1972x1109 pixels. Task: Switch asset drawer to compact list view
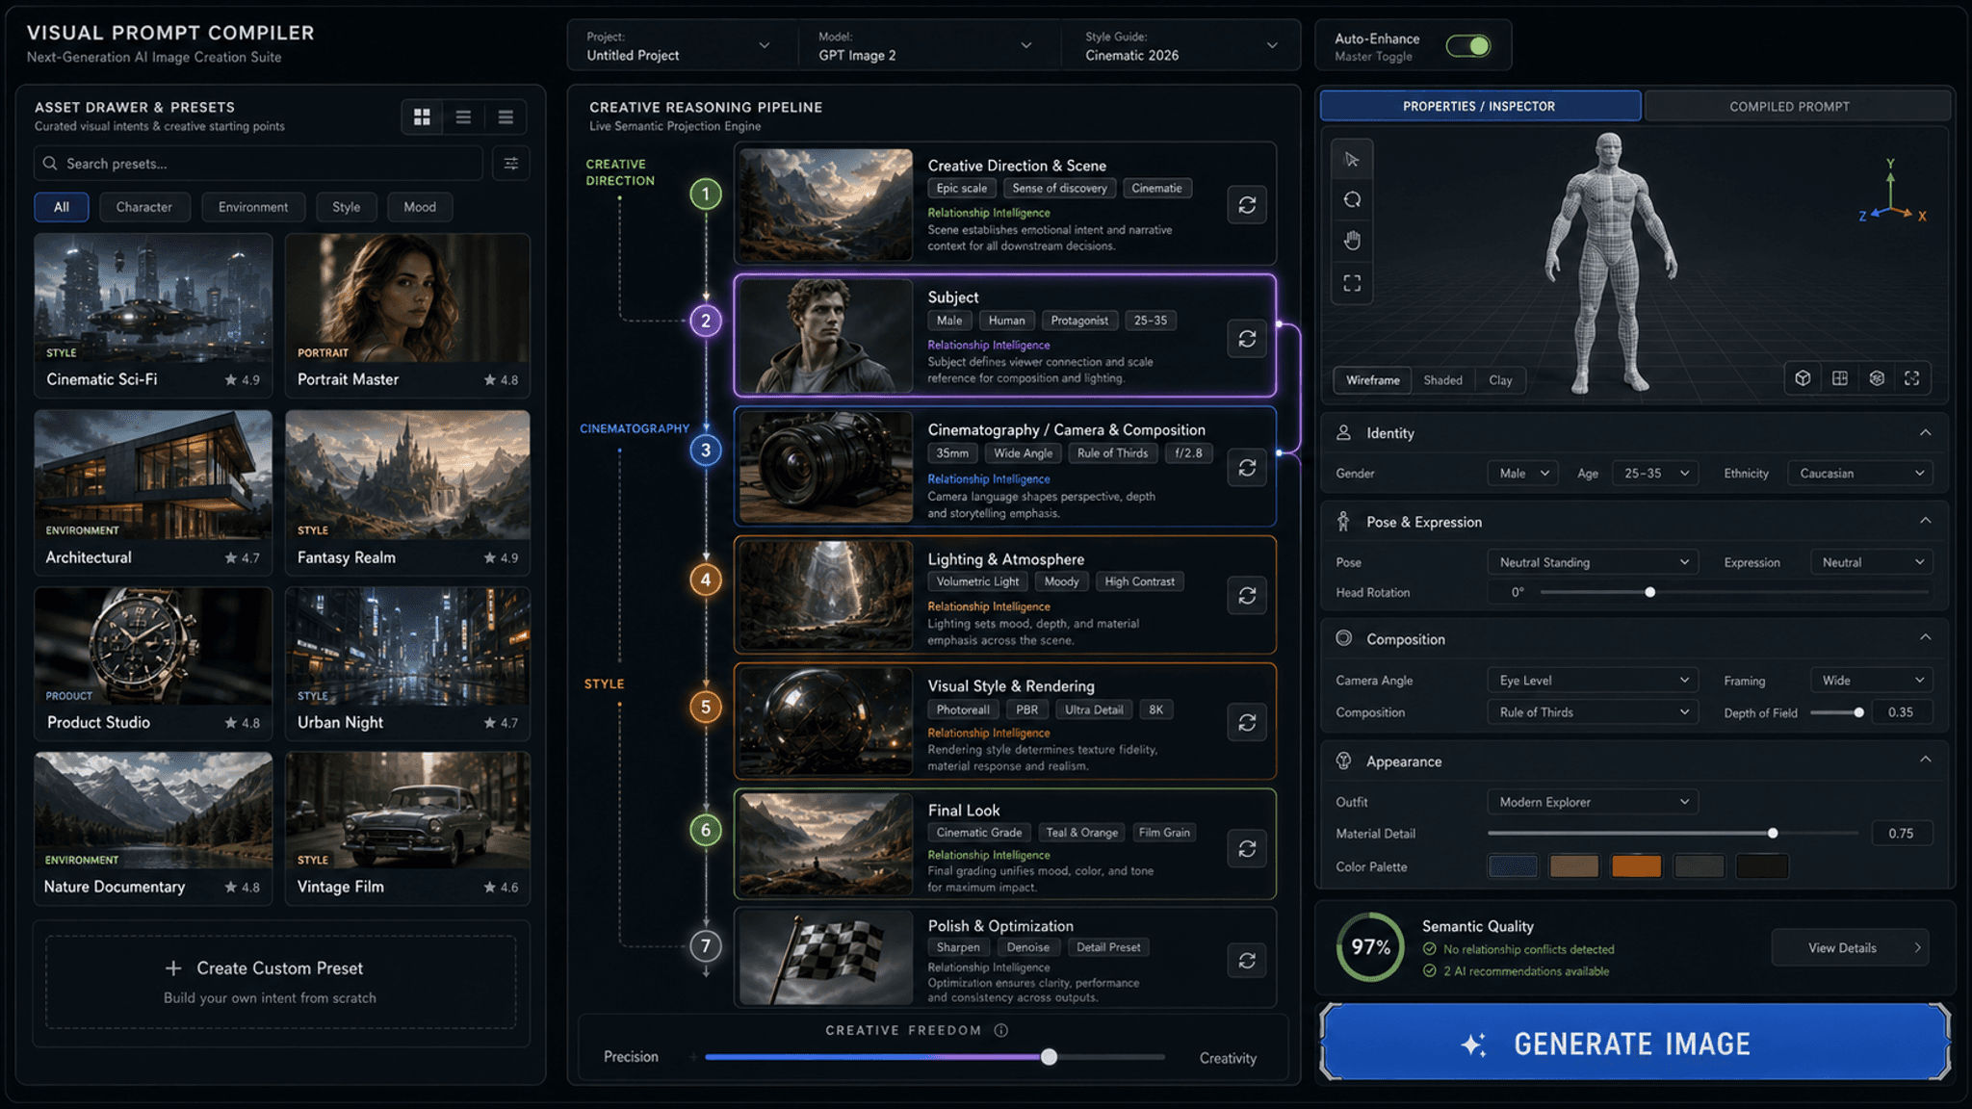click(463, 117)
